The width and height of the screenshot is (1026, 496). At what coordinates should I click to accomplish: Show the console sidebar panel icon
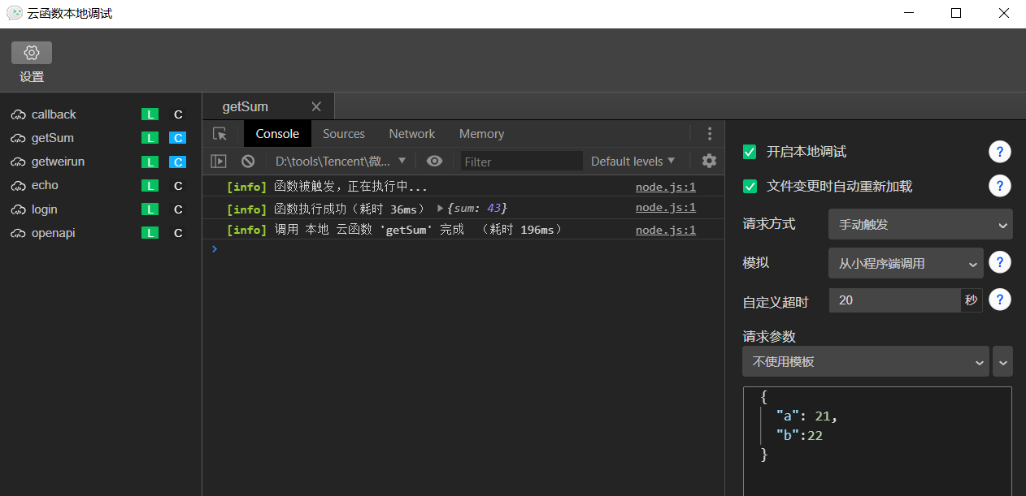tap(219, 161)
